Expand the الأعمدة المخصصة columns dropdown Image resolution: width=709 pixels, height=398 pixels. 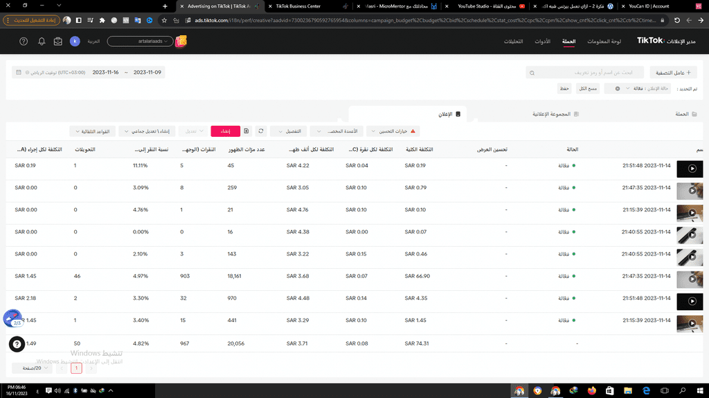pos(337,131)
